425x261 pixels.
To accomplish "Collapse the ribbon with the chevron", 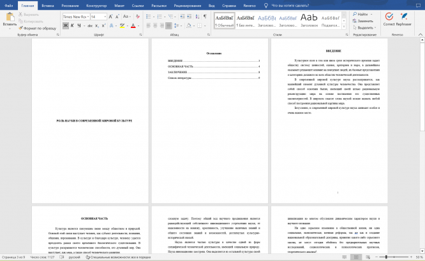I will 421,34.
